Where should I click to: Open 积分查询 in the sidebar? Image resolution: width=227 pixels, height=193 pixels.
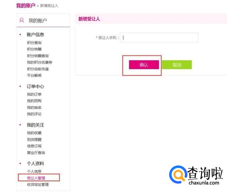pos(34,43)
